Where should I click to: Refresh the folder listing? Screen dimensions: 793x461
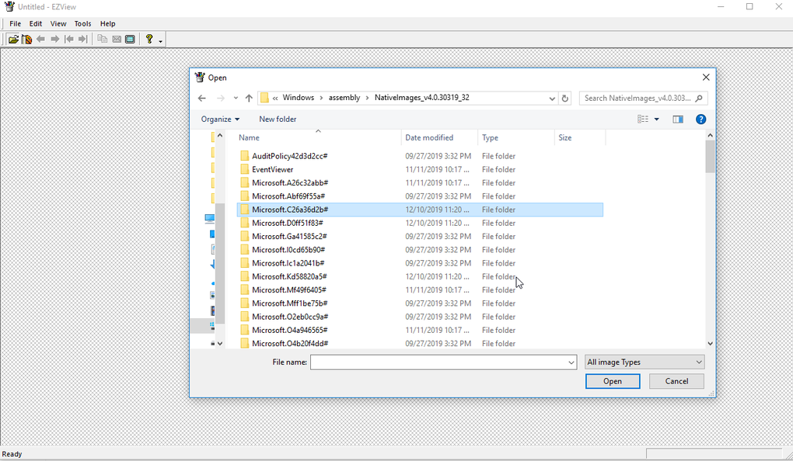click(565, 99)
